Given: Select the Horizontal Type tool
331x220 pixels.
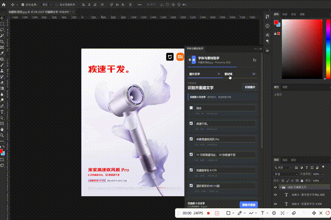Looking at the screenshot, I should (x=2, y=112).
